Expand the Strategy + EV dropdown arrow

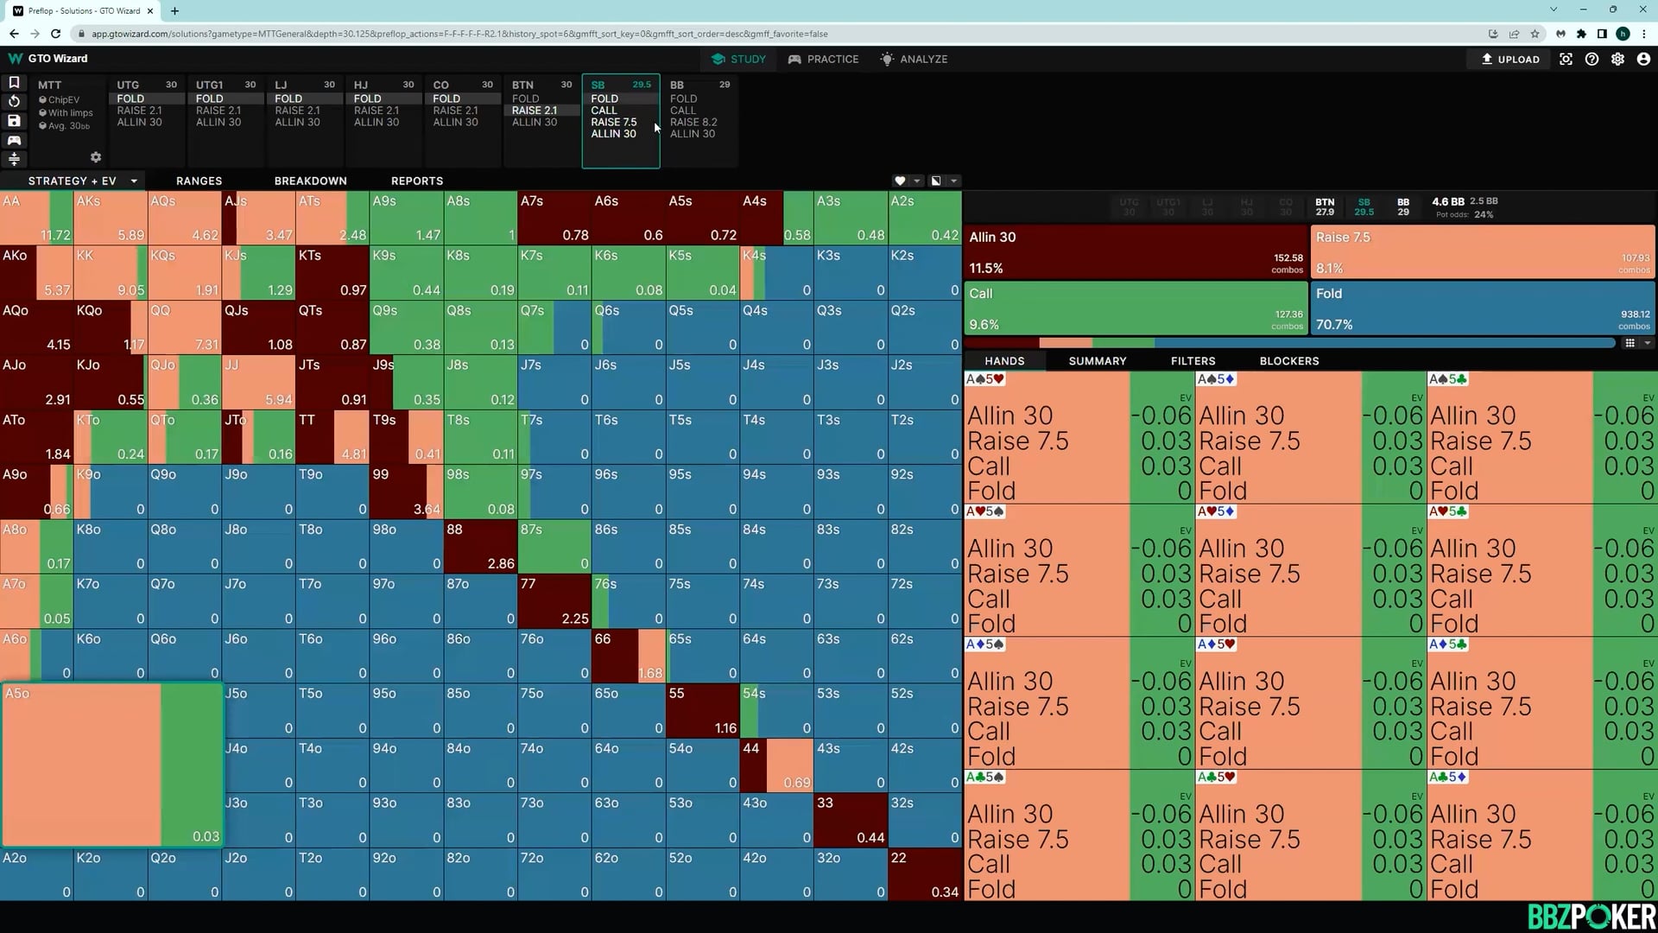tap(134, 181)
